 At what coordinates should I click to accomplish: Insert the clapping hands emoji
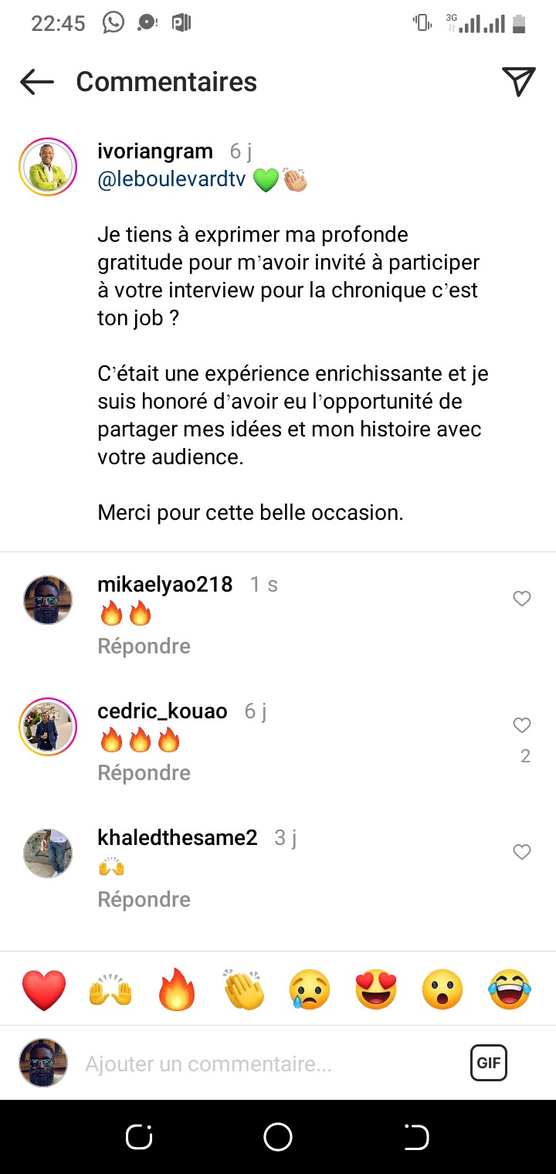point(244,989)
